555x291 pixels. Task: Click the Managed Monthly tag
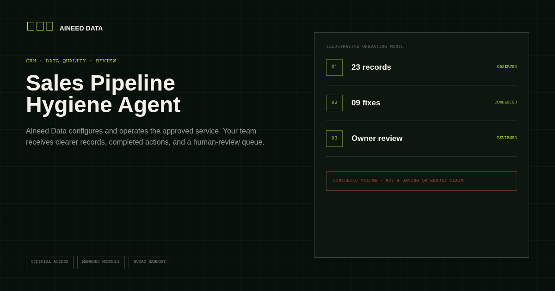point(101,262)
